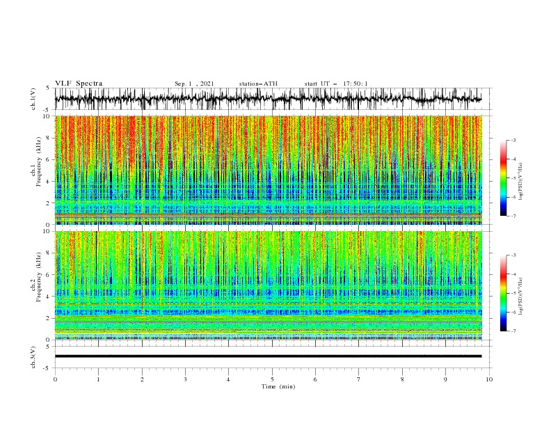This screenshot has width=551, height=426.
Task: Click the "ch.2 Frequency (kHz)" axis label
Action: coord(37,277)
